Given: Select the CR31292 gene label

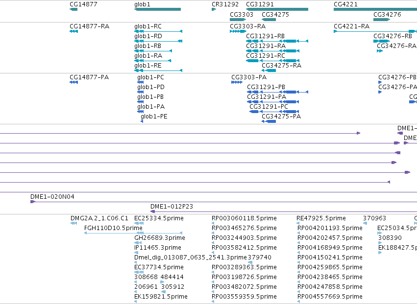Looking at the screenshot, I should pos(225,4).
